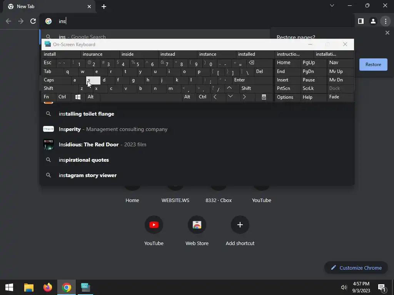The height and width of the screenshot is (295, 394).
Task: Launch Firefox from the taskbar
Action: point(47,287)
